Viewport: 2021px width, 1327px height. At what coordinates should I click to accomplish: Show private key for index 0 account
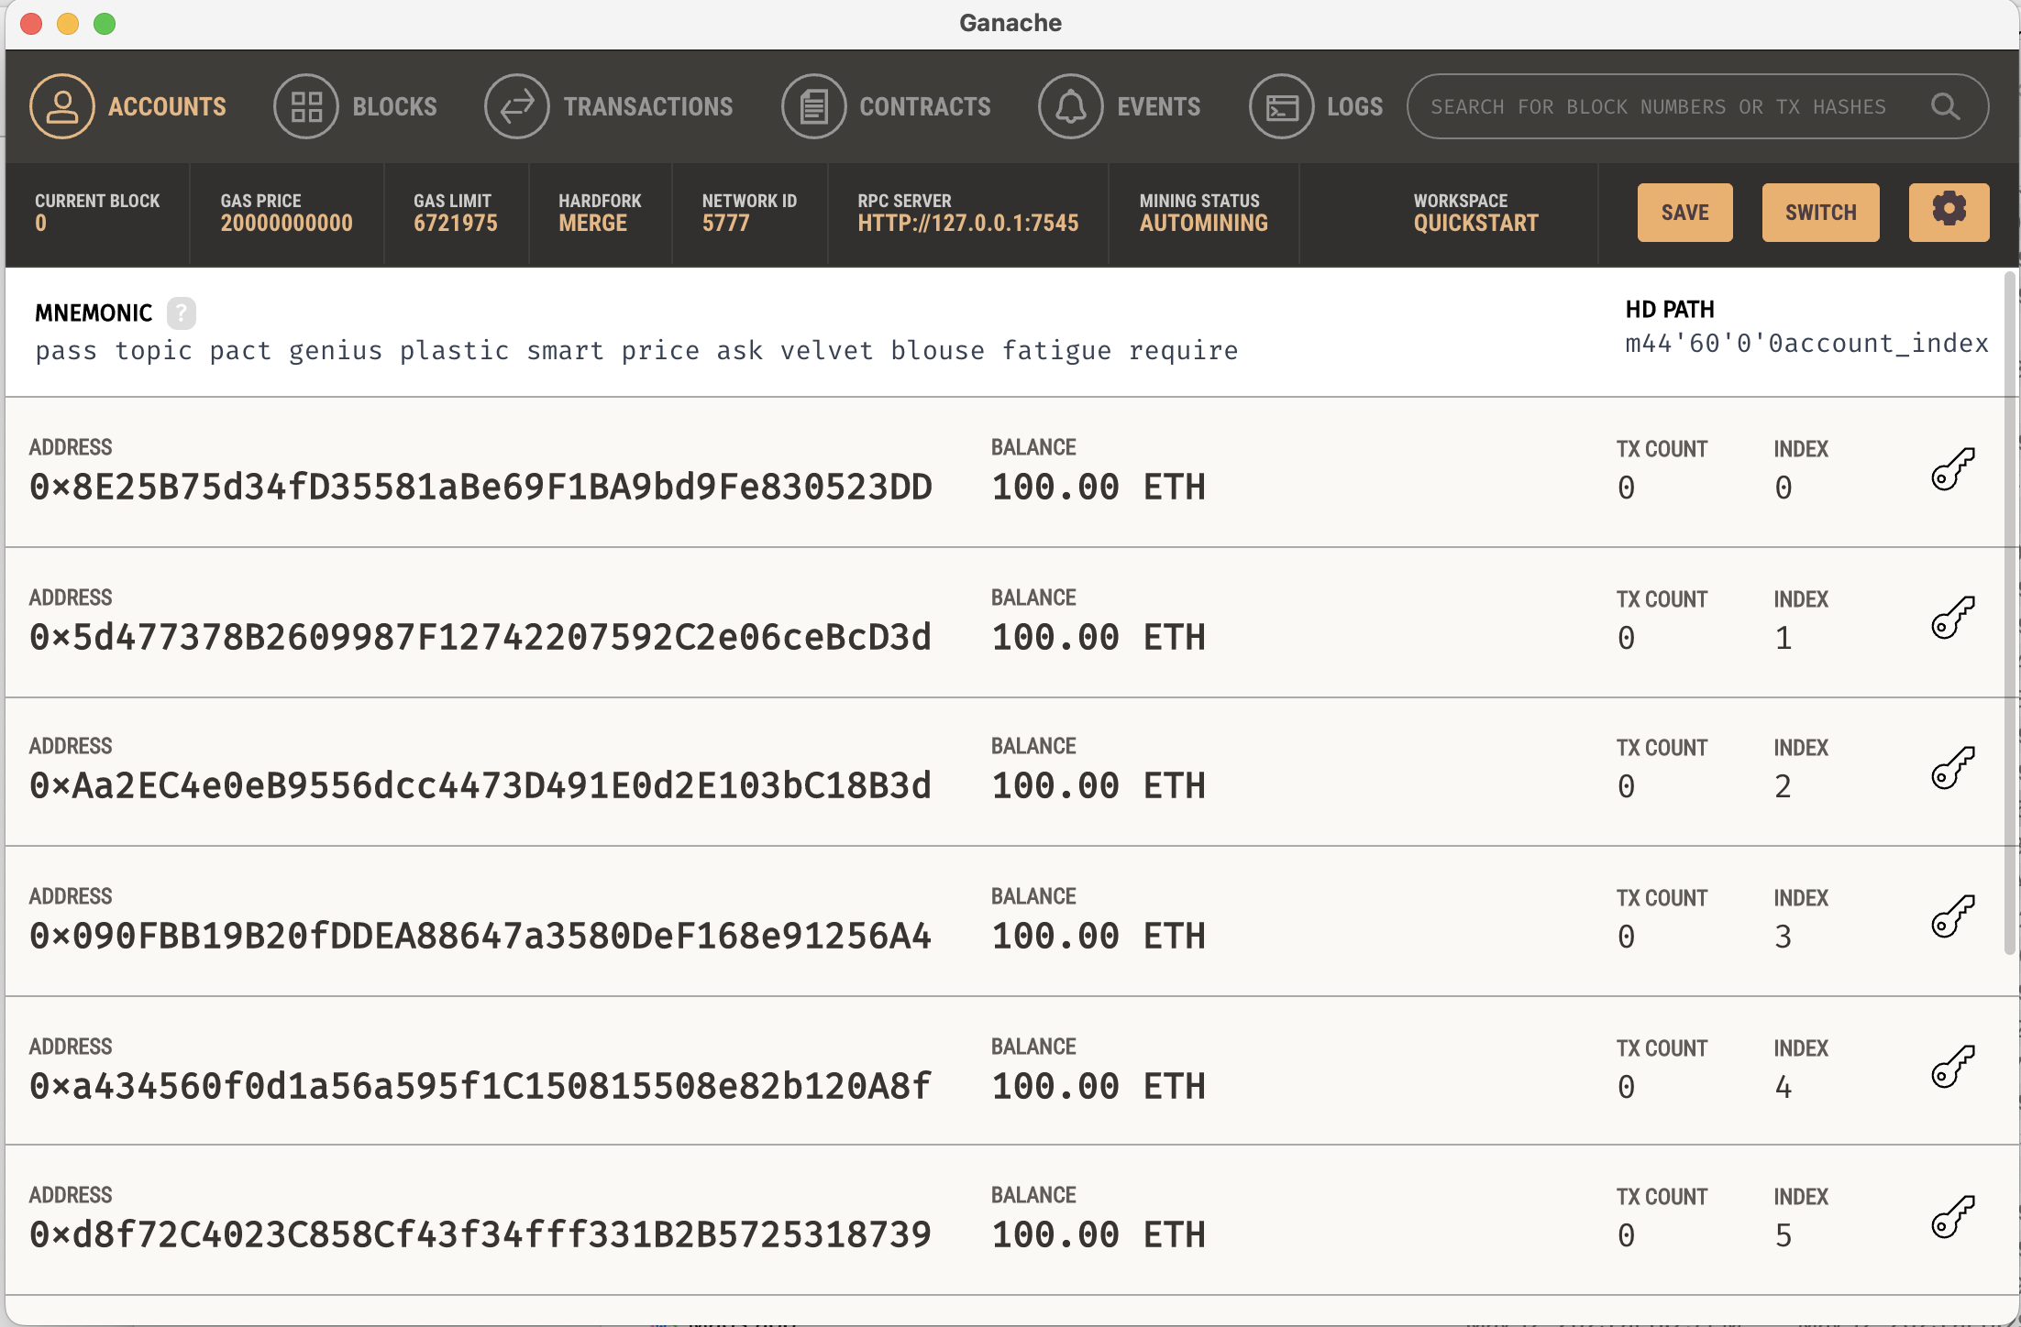tap(1952, 470)
